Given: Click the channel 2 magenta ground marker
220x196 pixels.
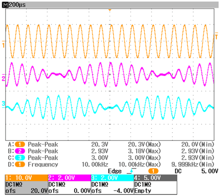Looking at the screenshot, I should click(3, 77).
